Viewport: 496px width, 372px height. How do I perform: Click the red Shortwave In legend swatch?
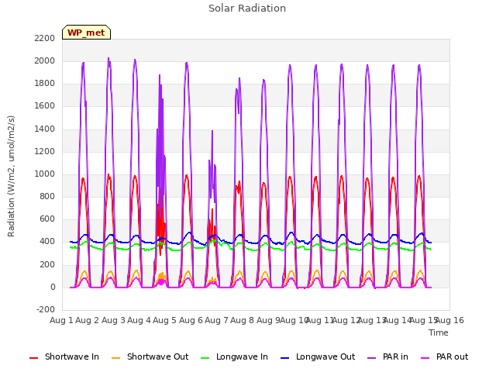33,358
